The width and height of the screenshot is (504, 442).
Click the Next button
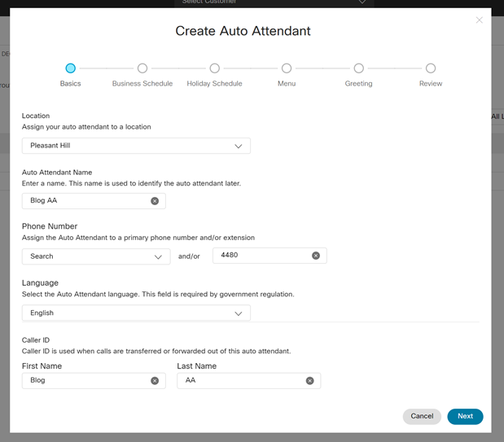click(x=465, y=416)
